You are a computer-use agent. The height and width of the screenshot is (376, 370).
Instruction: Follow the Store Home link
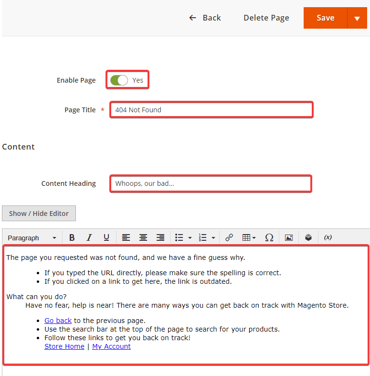(64, 346)
